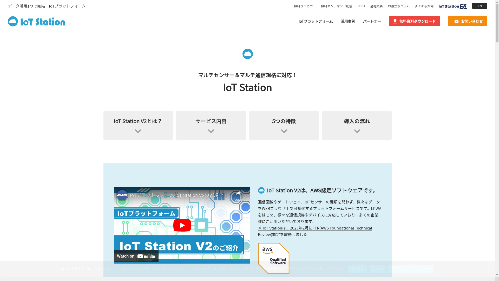Click the heading マルチセンサー＆マルチ通信規格に対応！

point(247,75)
